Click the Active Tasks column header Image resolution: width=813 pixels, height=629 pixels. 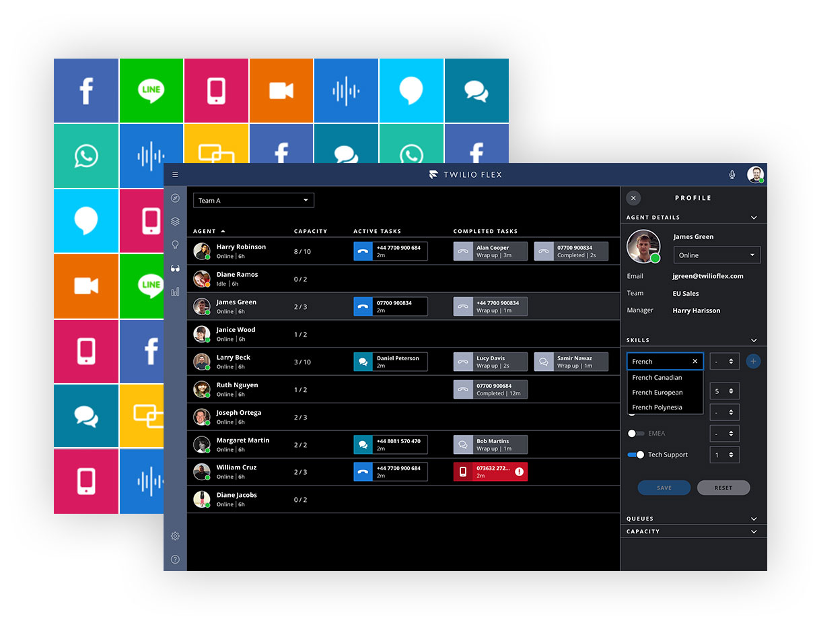pos(377,231)
